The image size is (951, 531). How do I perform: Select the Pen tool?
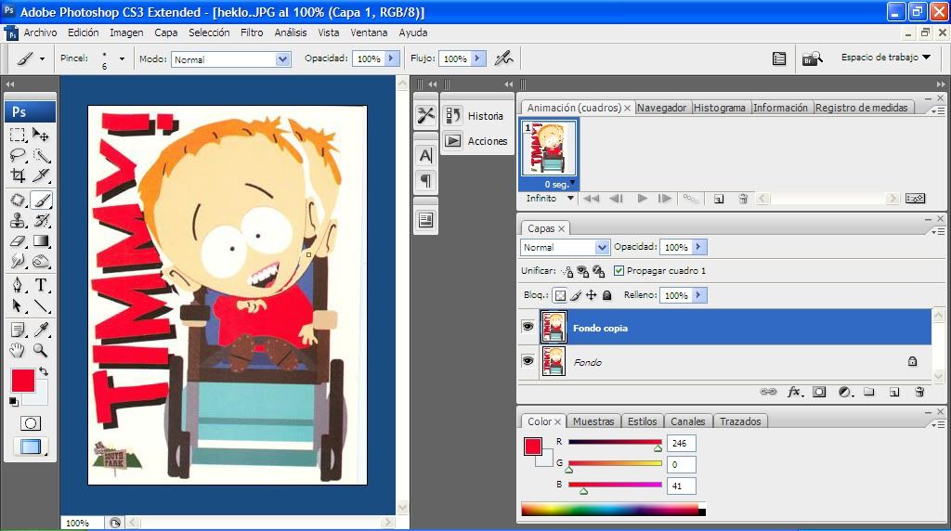point(18,285)
